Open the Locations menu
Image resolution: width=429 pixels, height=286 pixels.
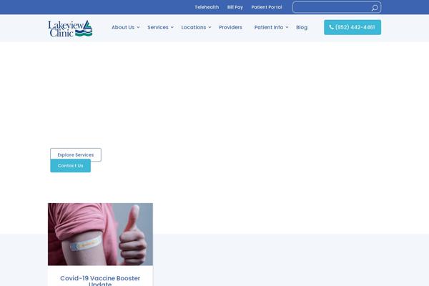click(194, 27)
